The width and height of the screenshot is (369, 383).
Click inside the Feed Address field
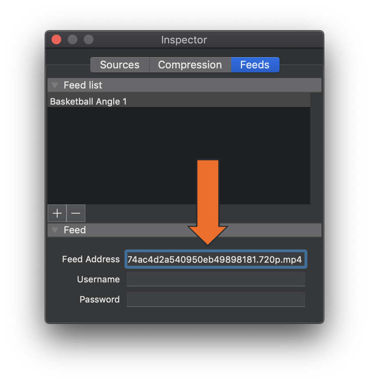click(216, 259)
